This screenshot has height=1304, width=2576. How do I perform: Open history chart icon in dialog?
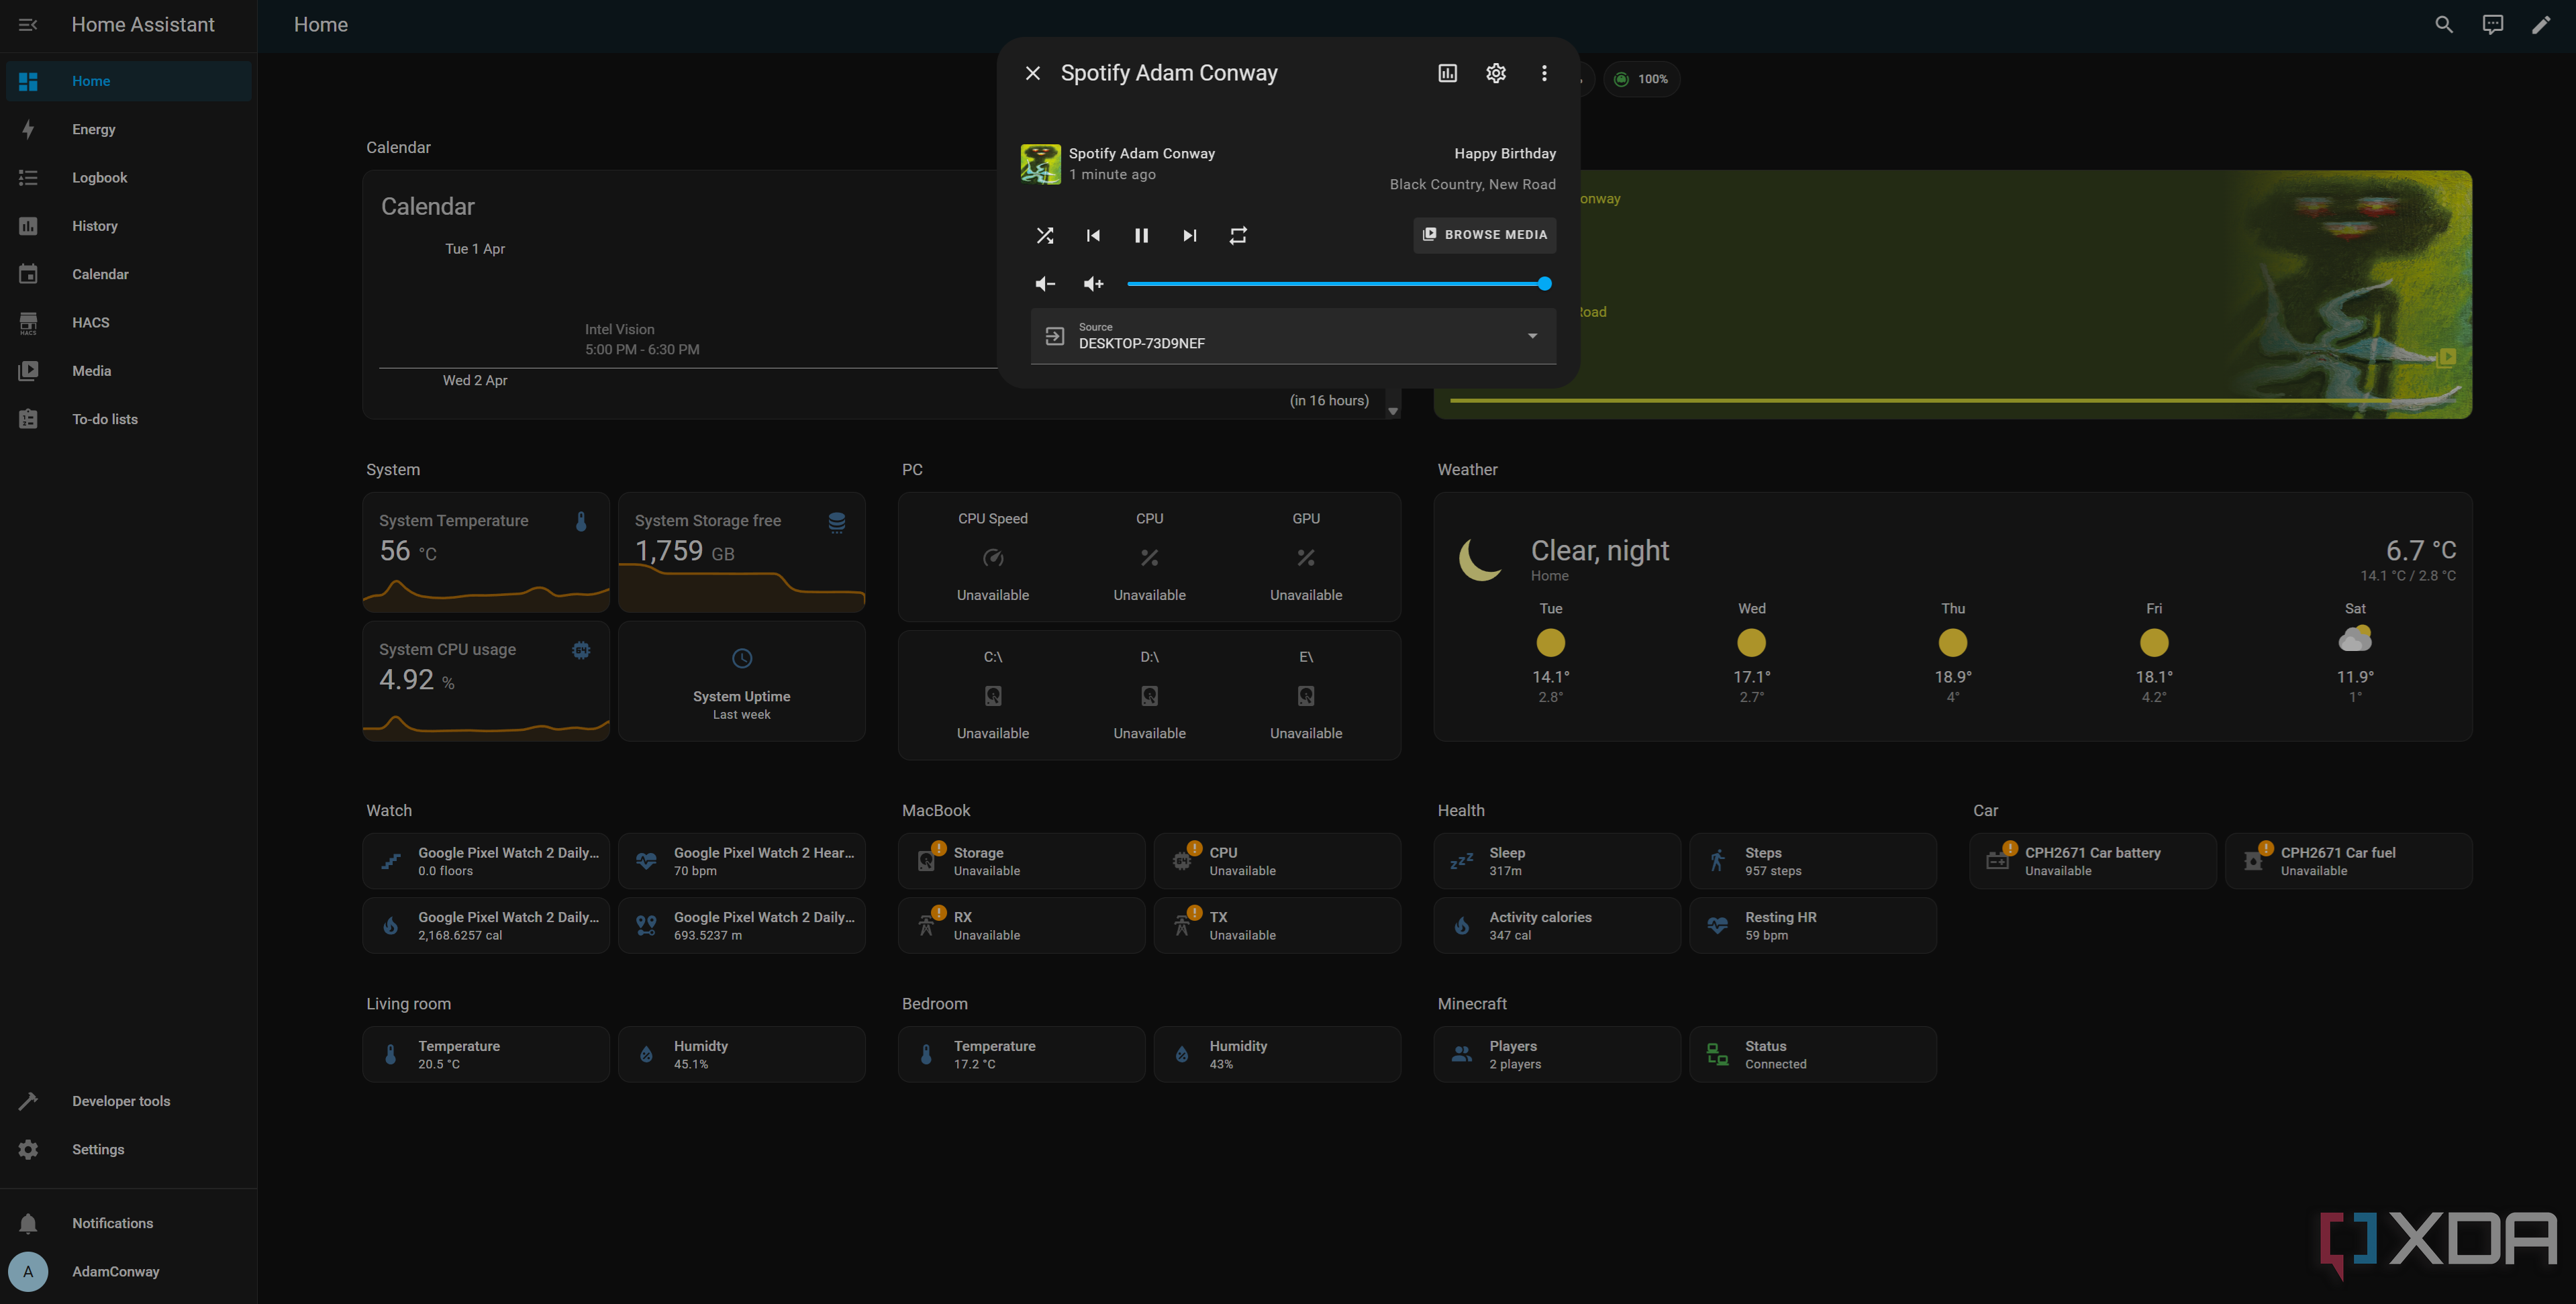pos(1447,73)
